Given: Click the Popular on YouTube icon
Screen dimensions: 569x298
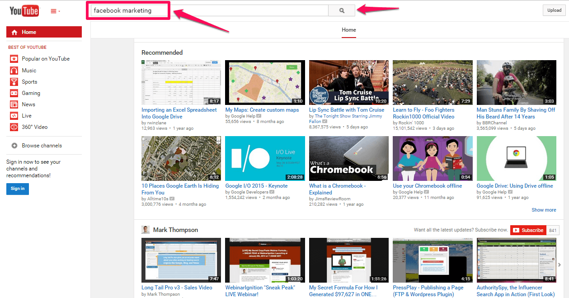Looking at the screenshot, I should [x=14, y=59].
